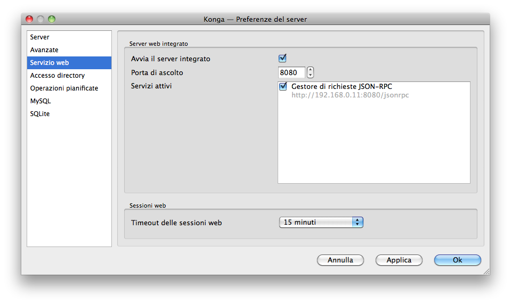The image size is (511, 304).
Task: Open MySQL preferences
Action: coord(40,101)
